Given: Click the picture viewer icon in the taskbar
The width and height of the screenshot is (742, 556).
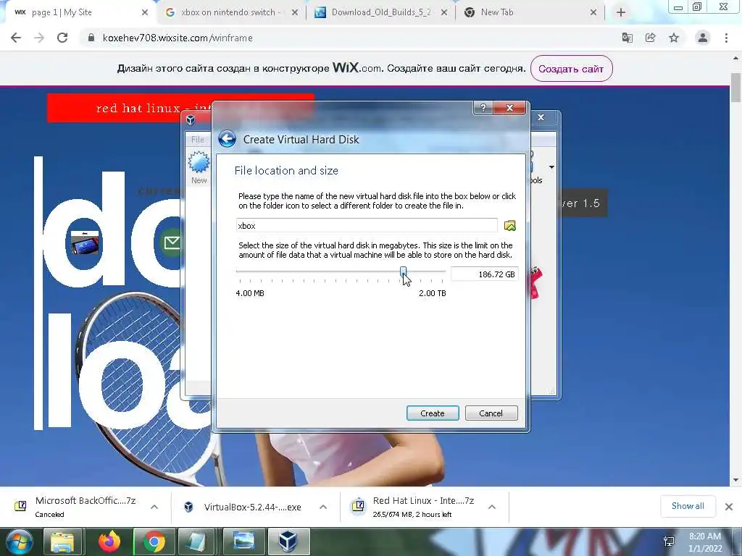Looking at the screenshot, I should (x=243, y=542).
